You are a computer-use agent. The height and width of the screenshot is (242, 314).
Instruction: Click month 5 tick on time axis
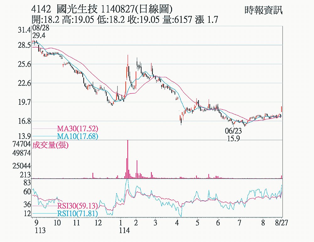click(198, 223)
